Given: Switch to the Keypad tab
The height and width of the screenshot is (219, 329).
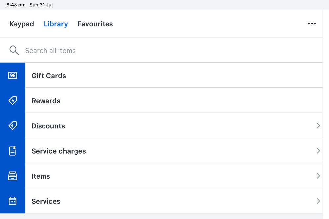Looking at the screenshot, I should [22, 24].
